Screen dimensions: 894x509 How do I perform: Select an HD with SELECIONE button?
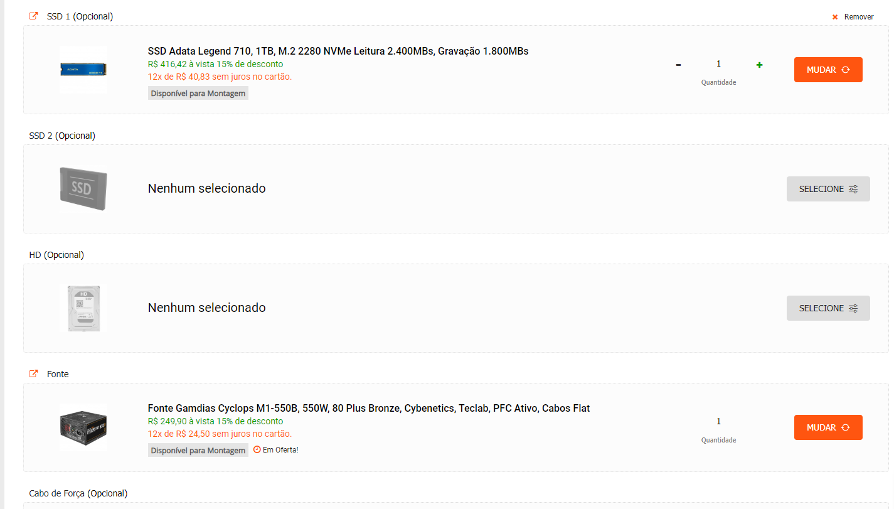pyautogui.click(x=828, y=308)
